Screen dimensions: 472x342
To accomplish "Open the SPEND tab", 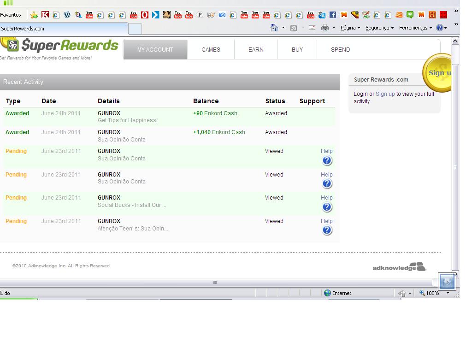I will (340, 50).
